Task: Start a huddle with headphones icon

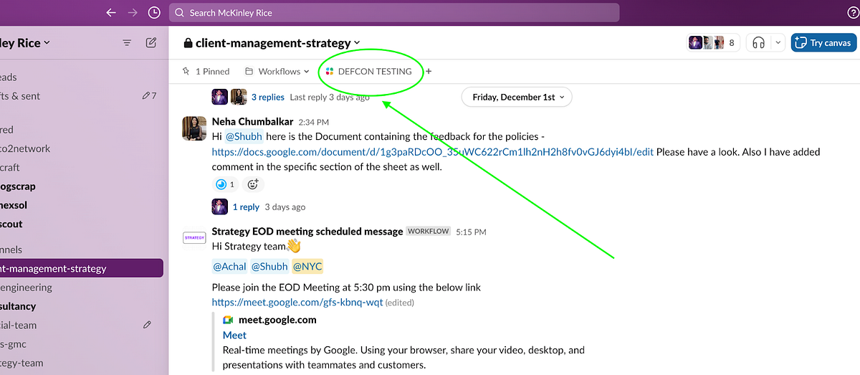Action: click(758, 43)
